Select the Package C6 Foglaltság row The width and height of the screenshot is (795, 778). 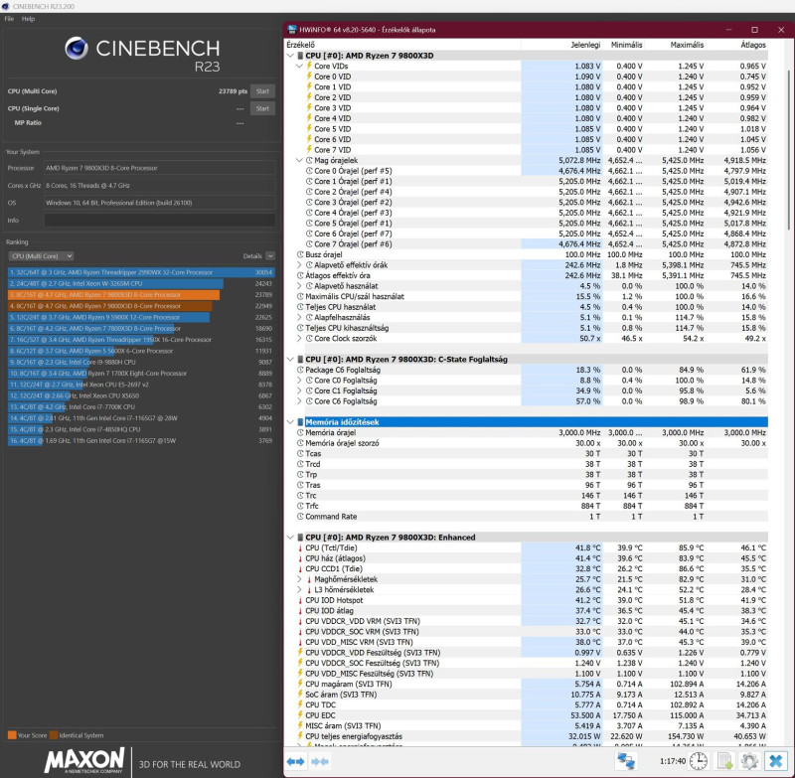tap(527, 370)
